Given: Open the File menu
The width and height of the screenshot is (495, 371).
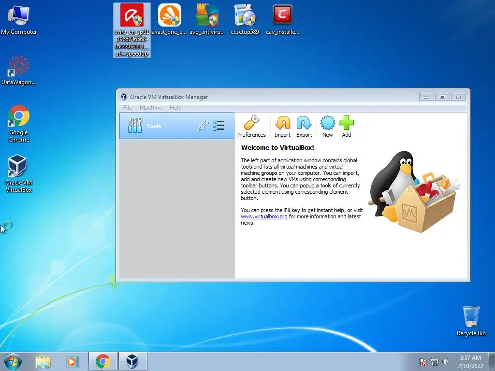Looking at the screenshot, I should (x=128, y=108).
